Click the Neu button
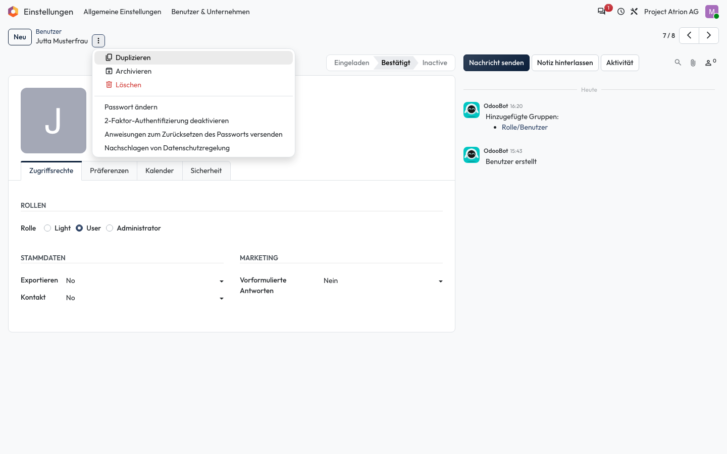The width and height of the screenshot is (727, 454). coord(20,37)
